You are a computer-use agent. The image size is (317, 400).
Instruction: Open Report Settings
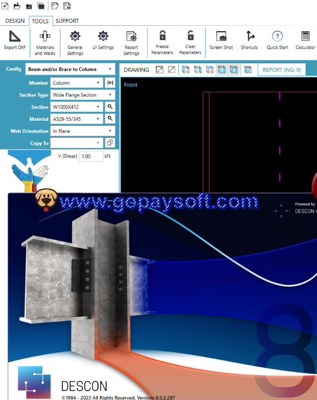point(131,43)
